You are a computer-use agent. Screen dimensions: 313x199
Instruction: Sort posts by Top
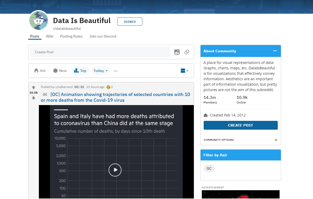[80, 71]
